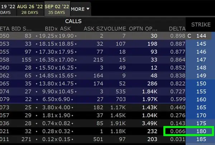
Task: Sort by the STRIKE column header
Action: tap(201, 25)
